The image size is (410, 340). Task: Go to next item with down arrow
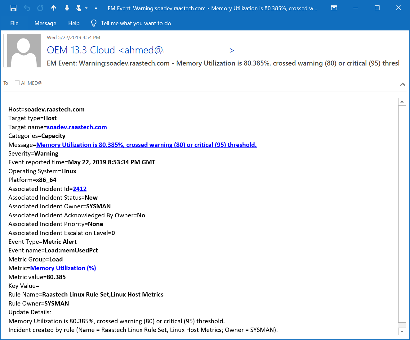(x=67, y=8)
